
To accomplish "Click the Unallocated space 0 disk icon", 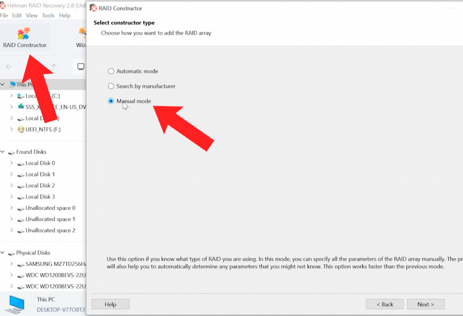I will (21, 208).
